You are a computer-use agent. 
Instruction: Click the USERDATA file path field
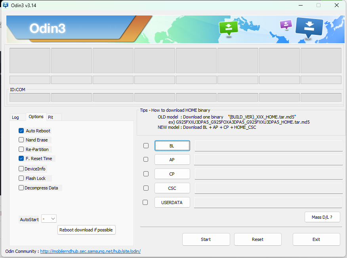pyautogui.click(x=268, y=203)
